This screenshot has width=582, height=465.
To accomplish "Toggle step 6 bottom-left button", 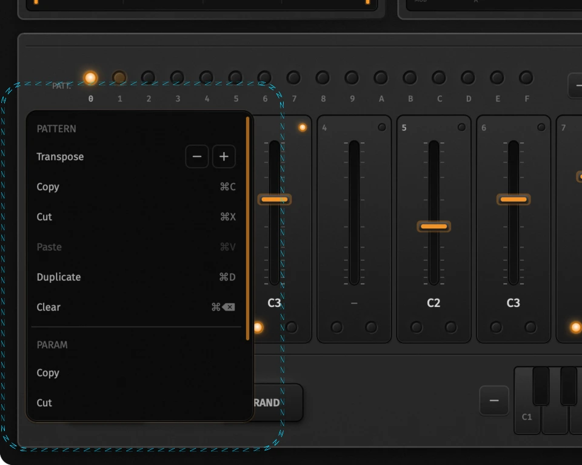I will (497, 327).
